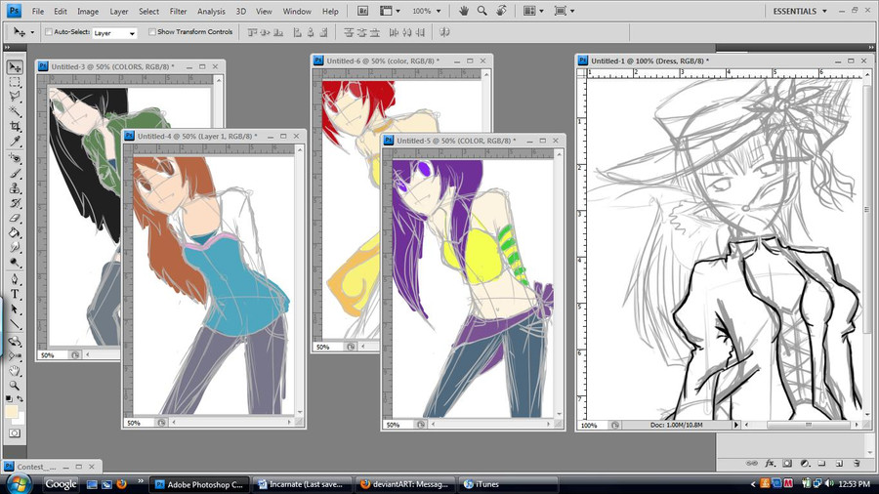Select the Zoom tool in toolbox
This screenshot has width=879, height=494.
pos(15,386)
